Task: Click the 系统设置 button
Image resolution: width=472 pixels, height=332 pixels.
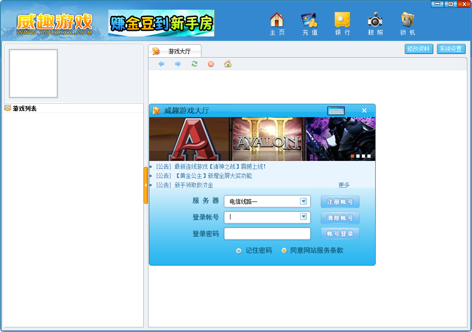Action: tap(451, 49)
